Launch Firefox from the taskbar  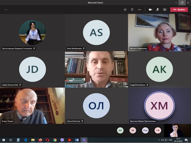[40, 140]
